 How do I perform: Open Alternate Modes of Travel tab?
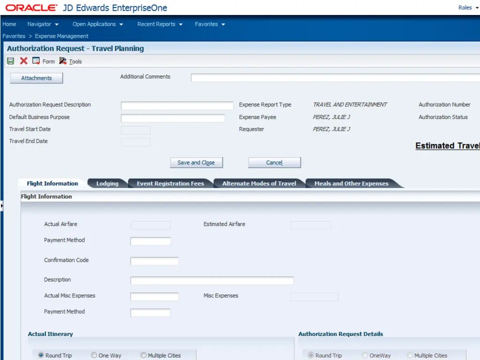[x=259, y=183]
